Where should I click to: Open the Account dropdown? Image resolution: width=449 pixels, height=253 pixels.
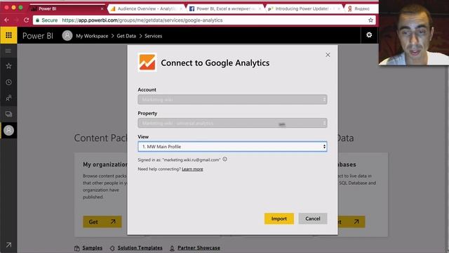[232, 100]
